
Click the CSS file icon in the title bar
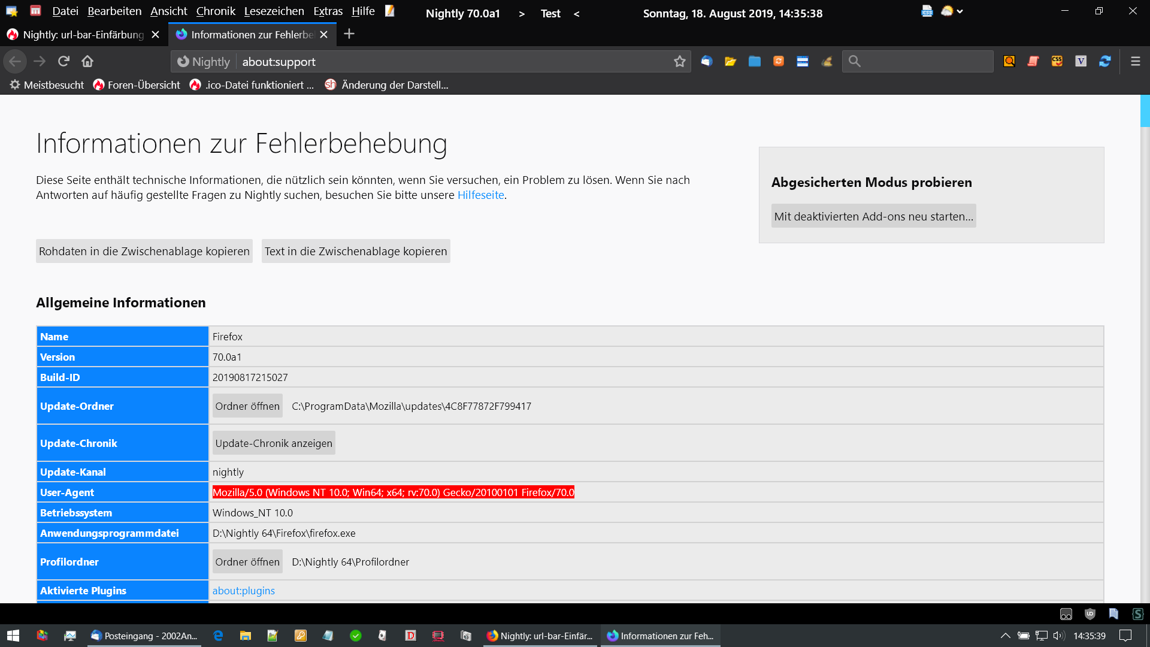coord(927,11)
